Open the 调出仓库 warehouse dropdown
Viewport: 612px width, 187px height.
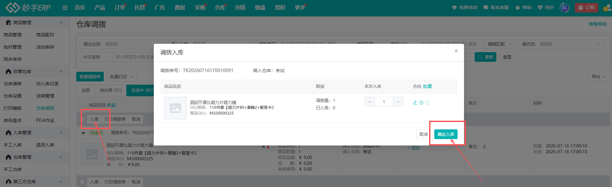(x=122, y=44)
